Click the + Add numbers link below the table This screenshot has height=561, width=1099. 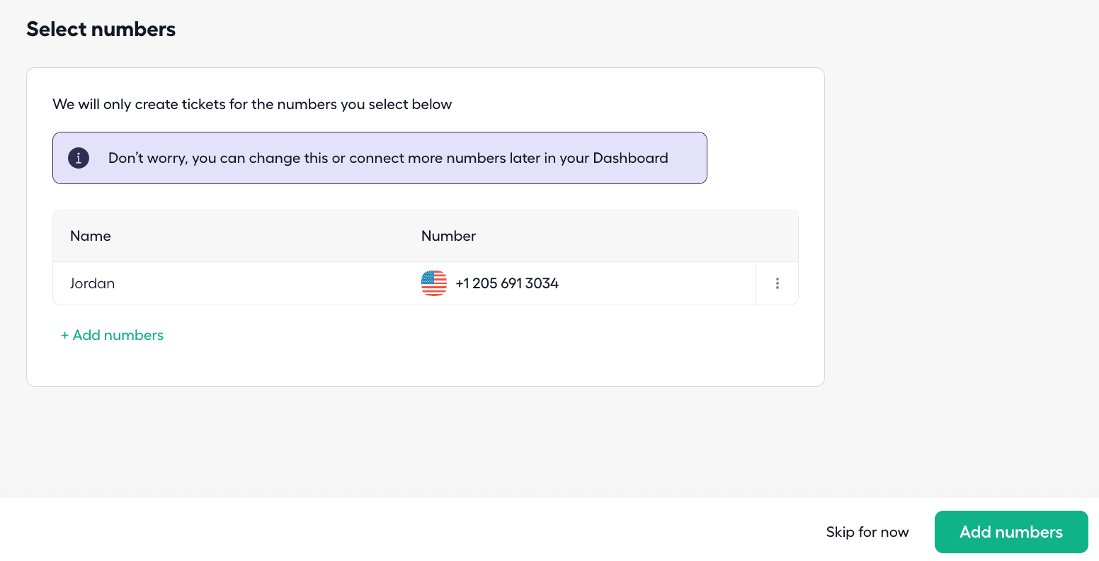pos(112,335)
